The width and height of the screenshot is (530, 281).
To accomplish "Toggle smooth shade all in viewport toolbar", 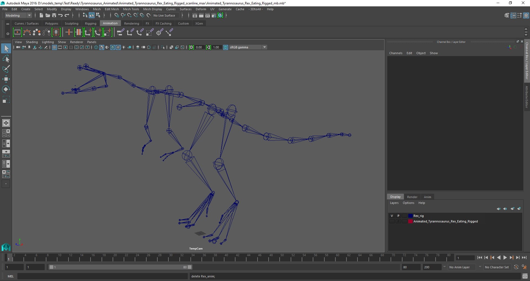I will [102, 47].
